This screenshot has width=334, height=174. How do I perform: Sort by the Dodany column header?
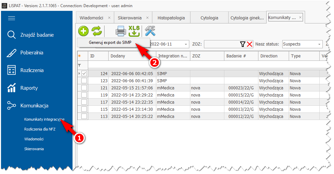pos(131,56)
